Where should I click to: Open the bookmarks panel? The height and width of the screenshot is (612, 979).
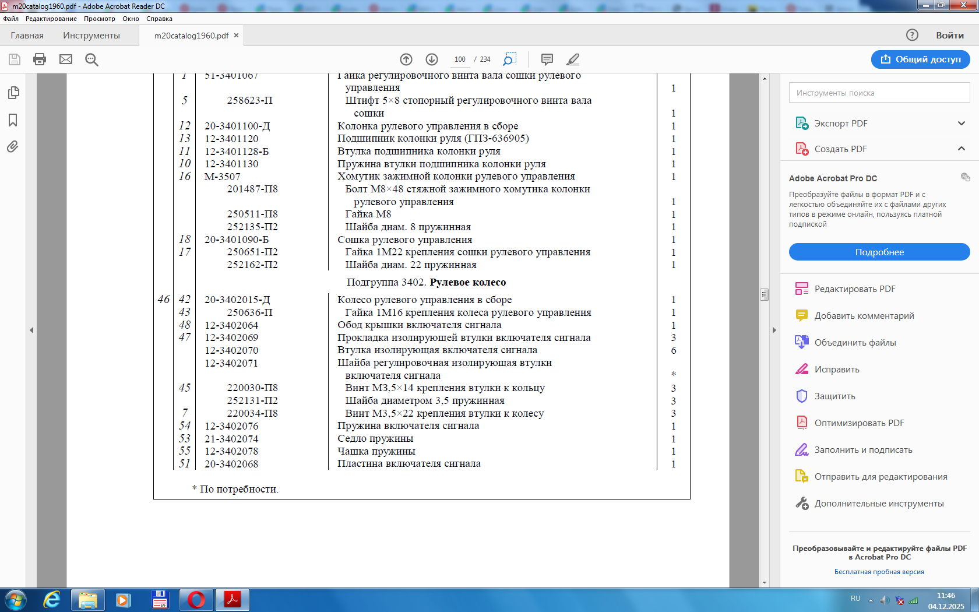(x=13, y=120)
